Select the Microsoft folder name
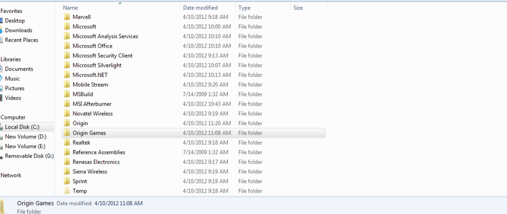Screen dimensions: 507x214 pos(84,27)
